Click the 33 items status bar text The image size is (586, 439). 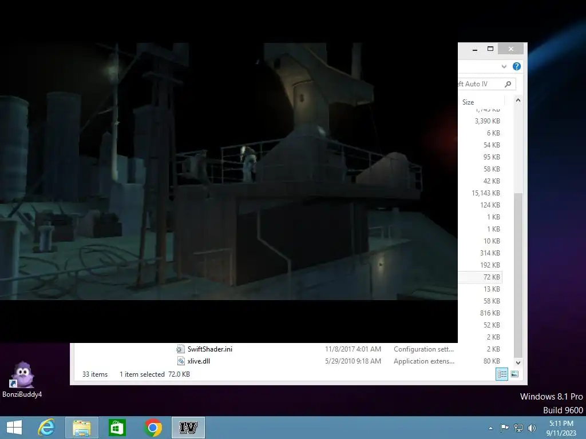point(95,374)
